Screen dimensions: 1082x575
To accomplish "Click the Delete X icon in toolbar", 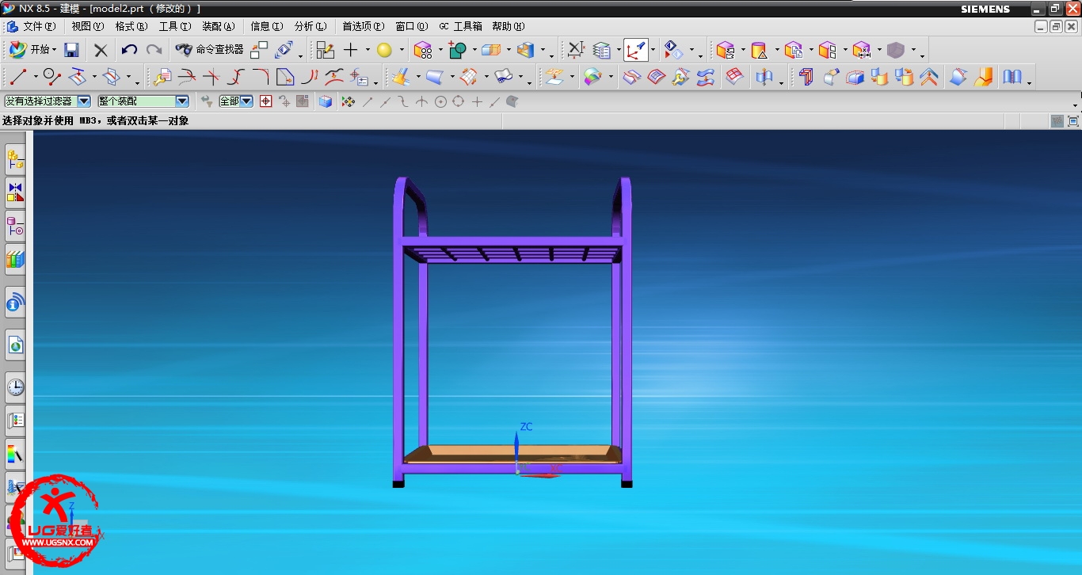I will point(101,50).
